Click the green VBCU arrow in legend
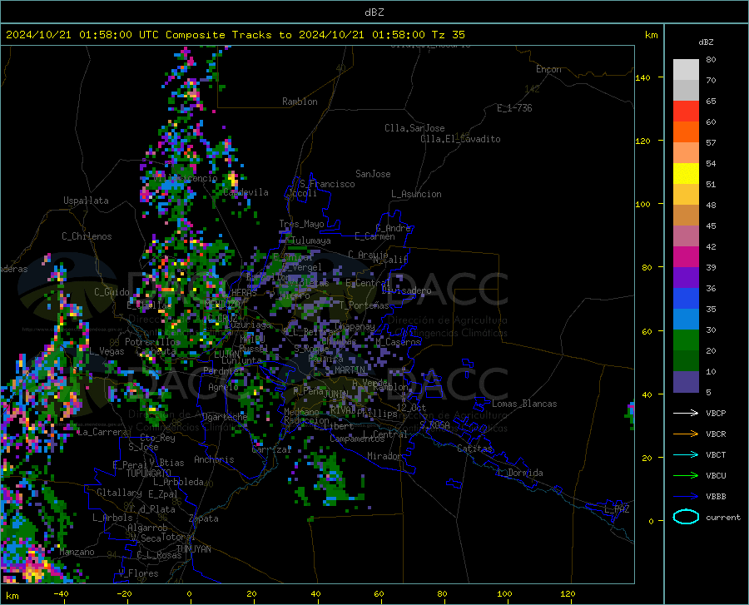749x605 pixels. coord(686,476)
